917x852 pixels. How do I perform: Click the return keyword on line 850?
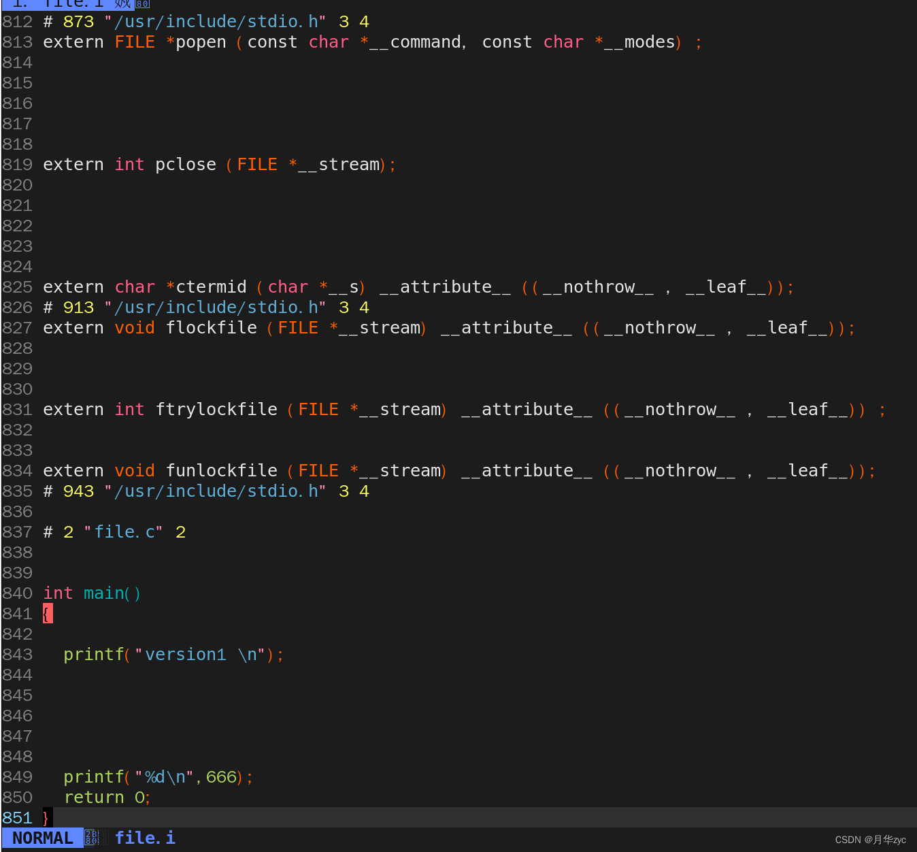click(94, 798)
